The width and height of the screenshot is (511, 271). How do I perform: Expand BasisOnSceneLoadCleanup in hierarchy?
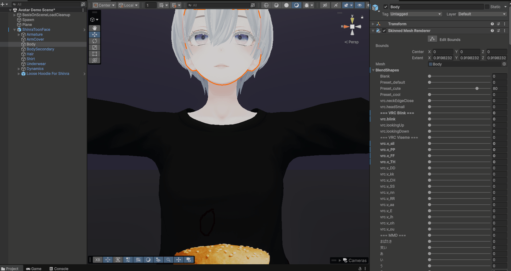[14, 15]
